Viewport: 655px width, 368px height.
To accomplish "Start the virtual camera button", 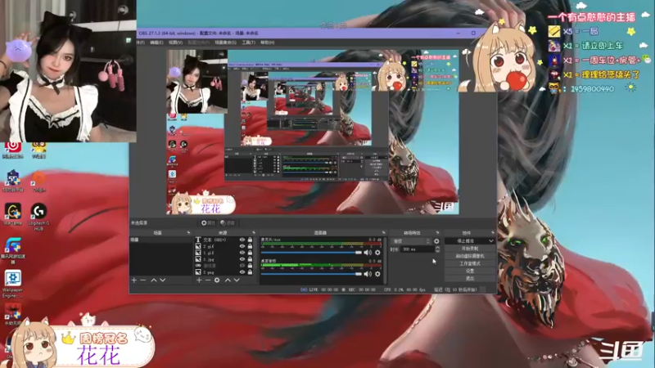I will tap(470, 256).
